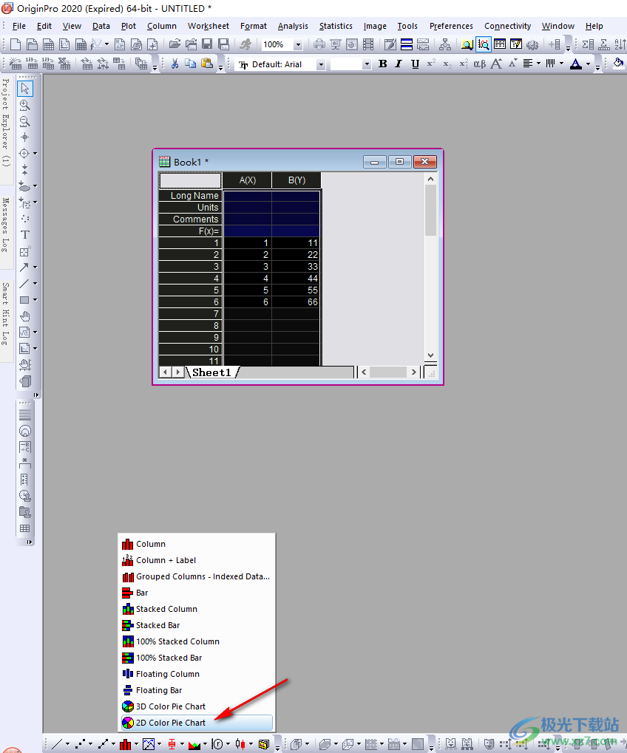Choose 3D Color Pie Chart from the list

click(197, 706)
